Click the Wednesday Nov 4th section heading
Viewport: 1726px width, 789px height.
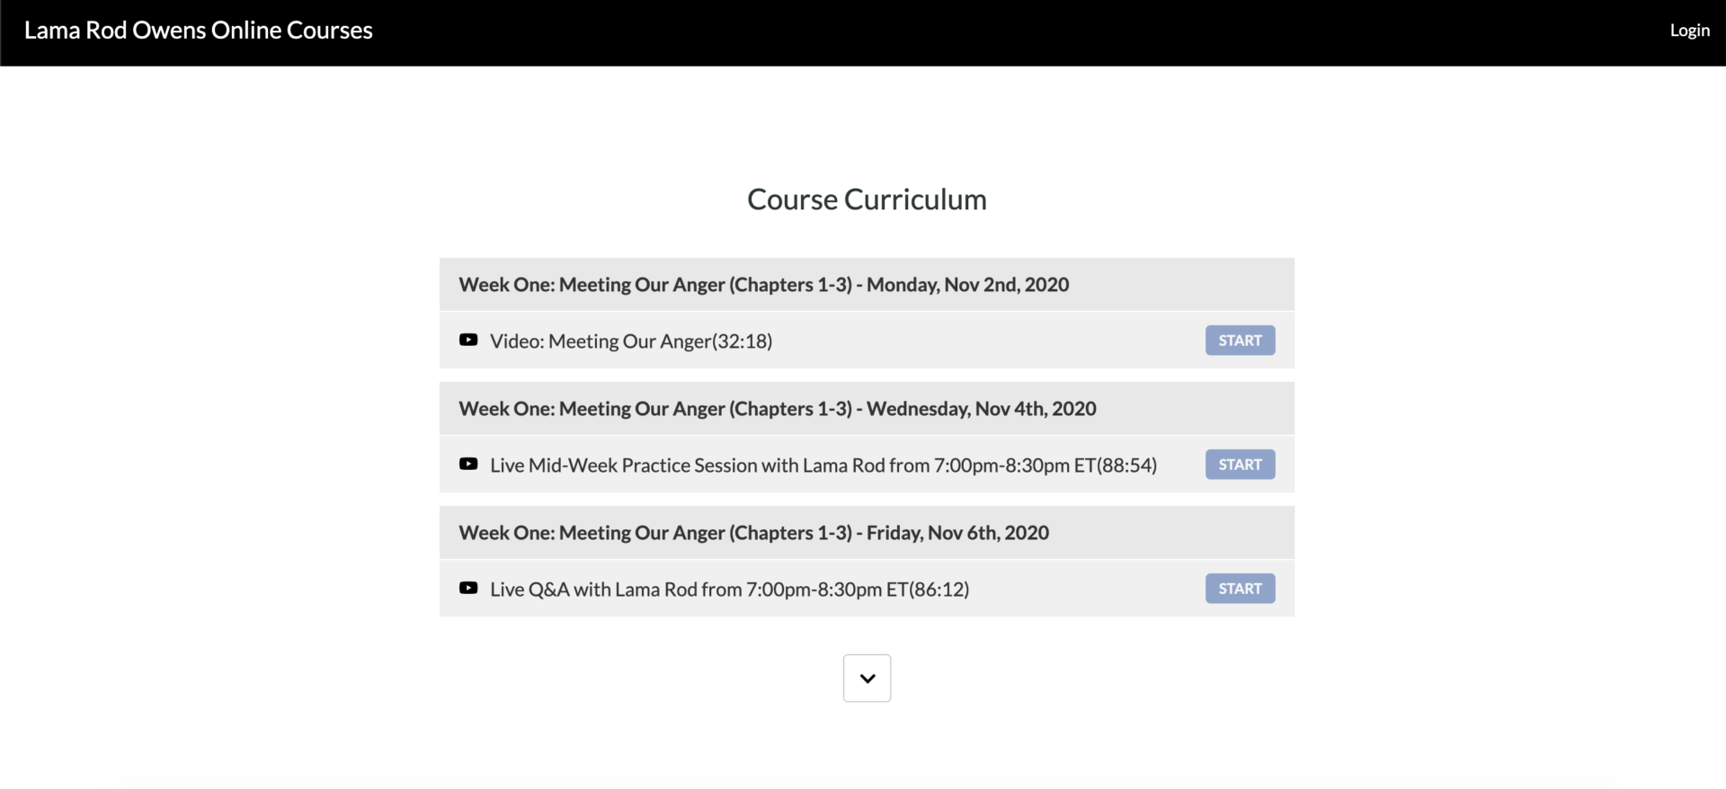pyautogui.click(x=777, y=408)
